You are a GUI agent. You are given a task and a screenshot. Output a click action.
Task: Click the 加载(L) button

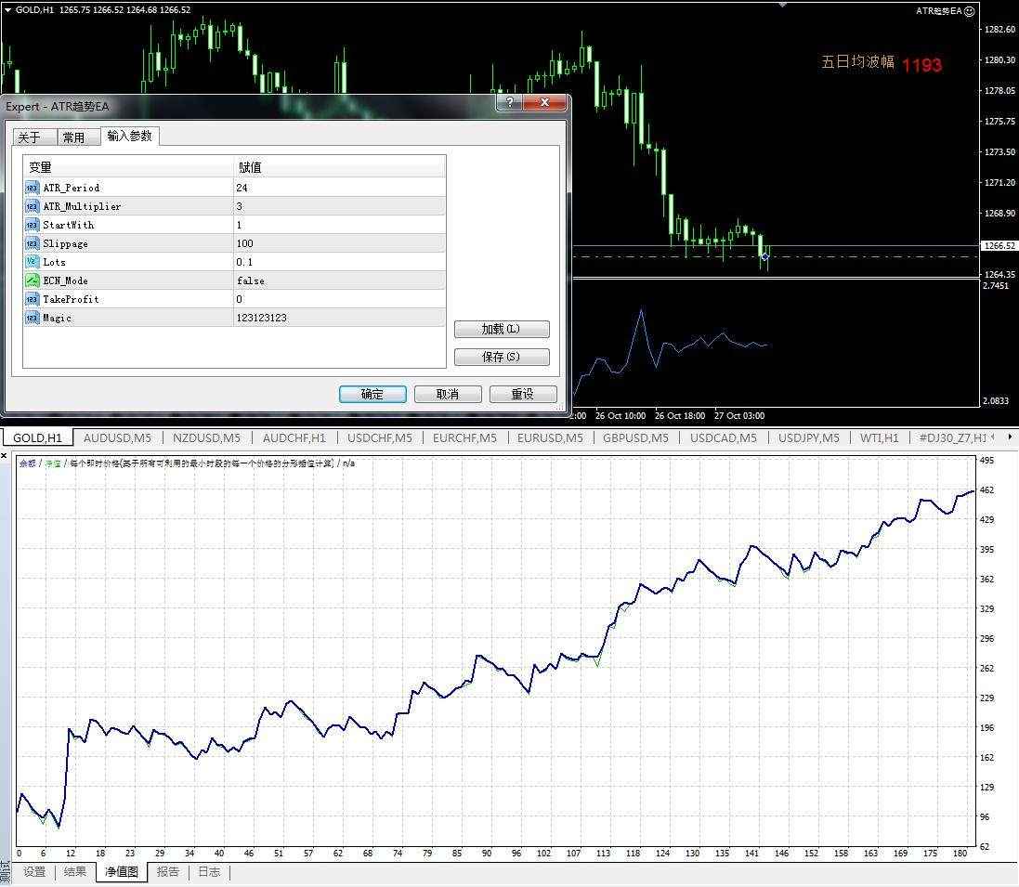click(x=502, y=330)
